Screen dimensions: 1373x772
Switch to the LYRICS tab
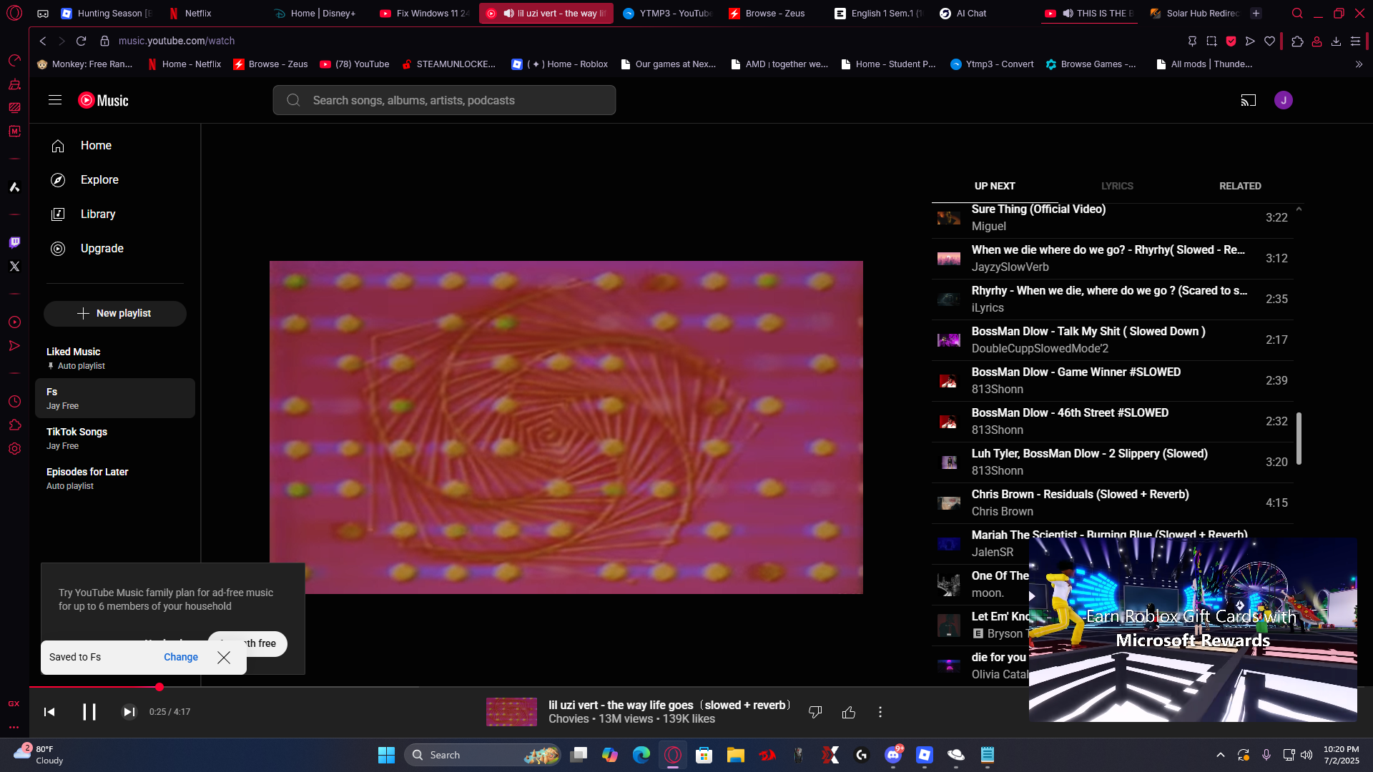1117,186
